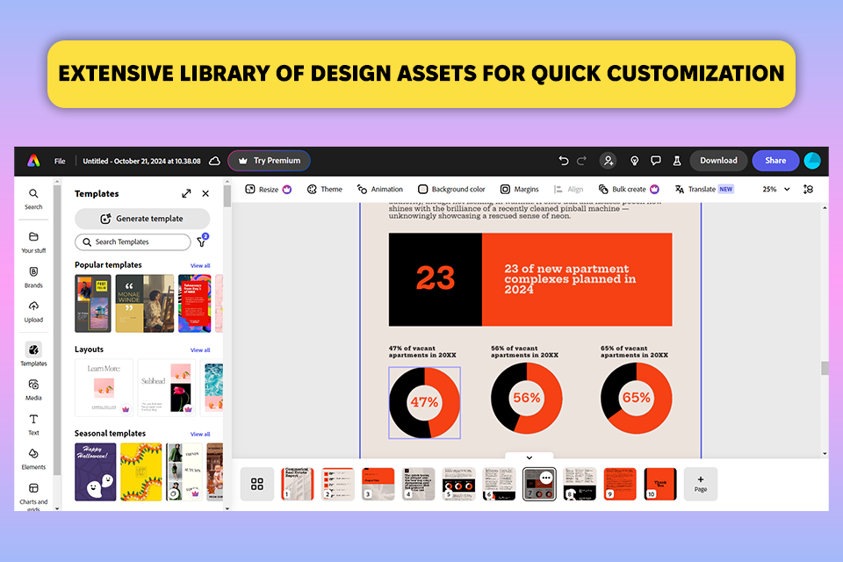Open the Brands panel
843x562 pixels.
[x=33, y=277]
